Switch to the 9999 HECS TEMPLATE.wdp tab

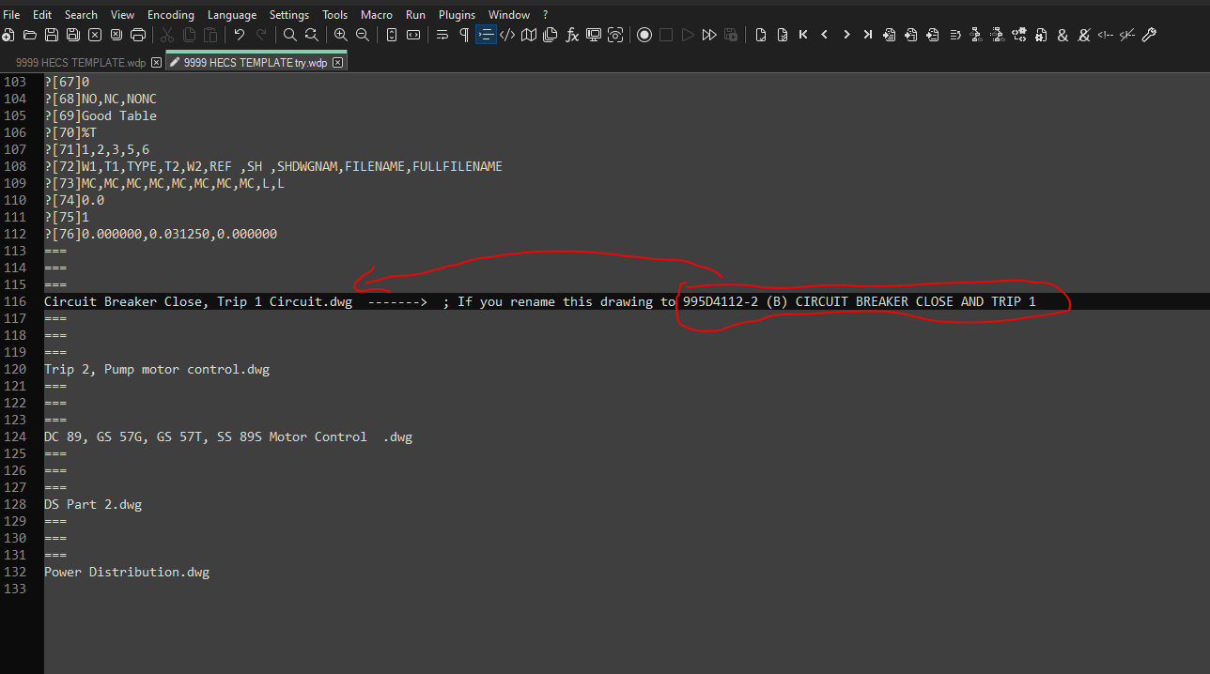80,62
